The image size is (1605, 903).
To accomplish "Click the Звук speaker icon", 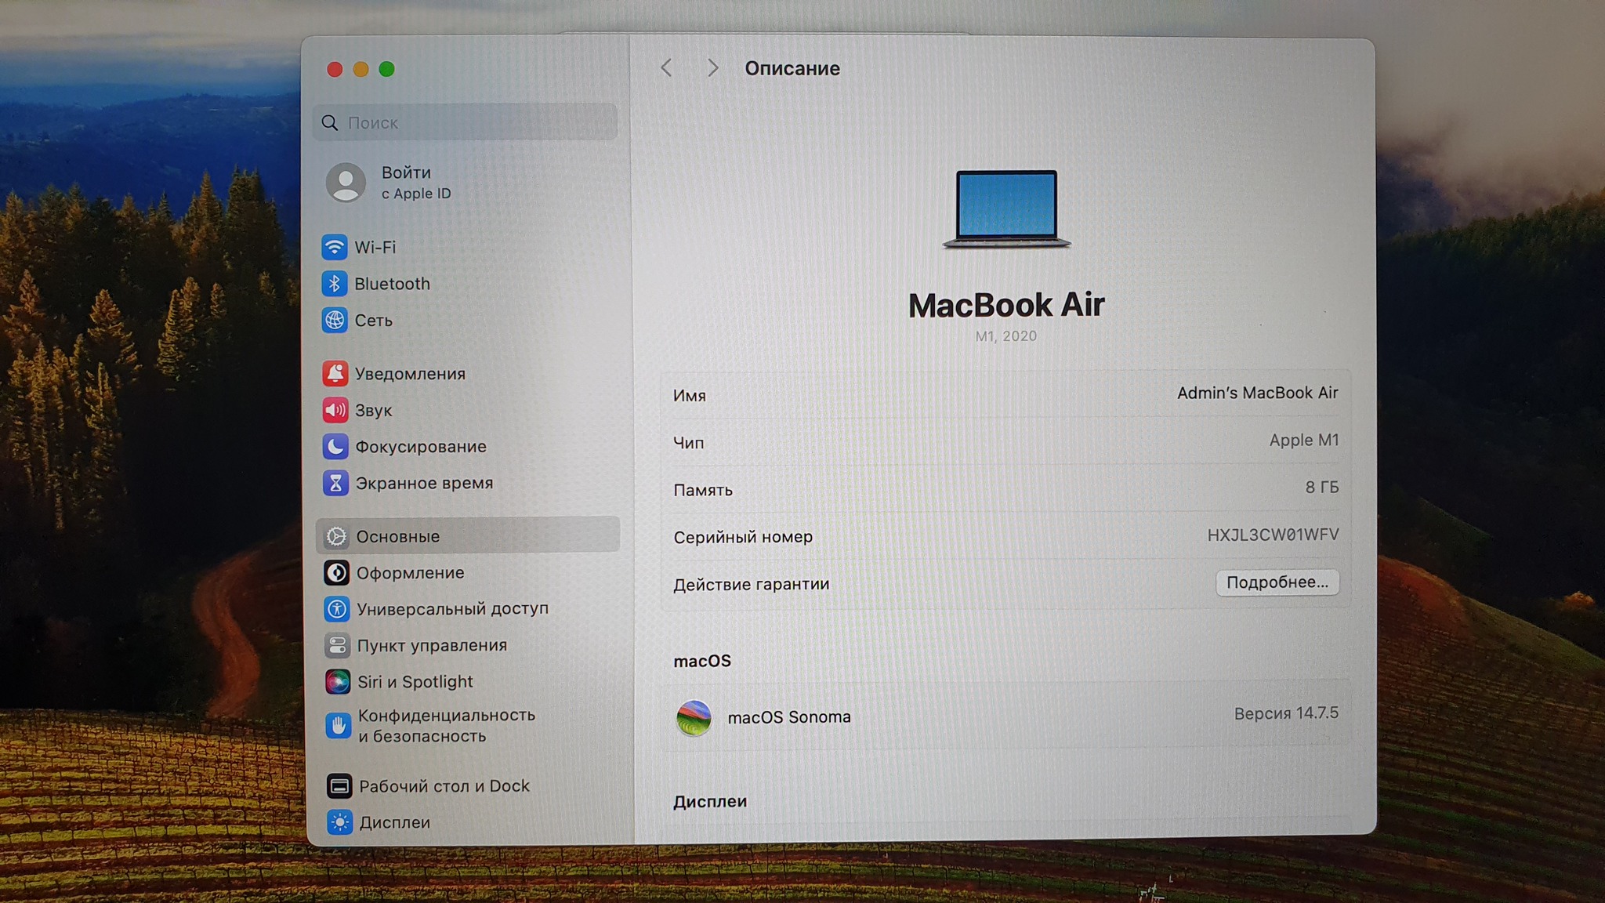I will pos(335,410).
